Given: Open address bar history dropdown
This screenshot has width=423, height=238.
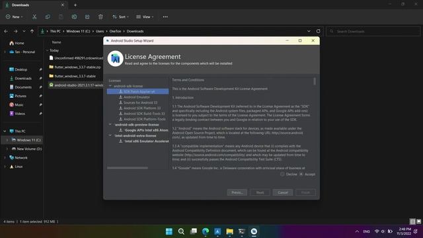Looking at the screenshot, I should [309, 31].
